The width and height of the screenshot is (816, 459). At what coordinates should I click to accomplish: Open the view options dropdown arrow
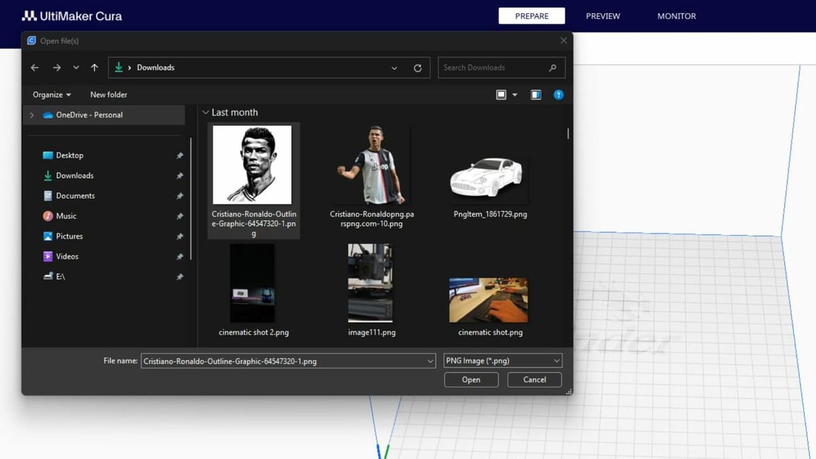[x=515, y=95]
